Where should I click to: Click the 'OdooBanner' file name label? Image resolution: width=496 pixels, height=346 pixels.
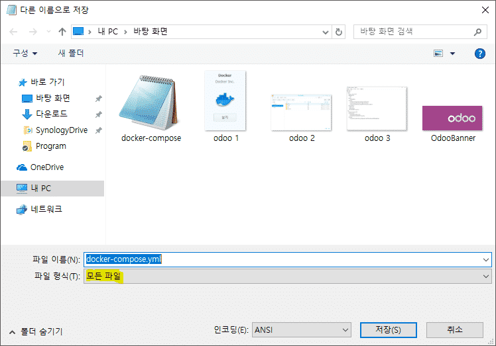click(453, 138)
